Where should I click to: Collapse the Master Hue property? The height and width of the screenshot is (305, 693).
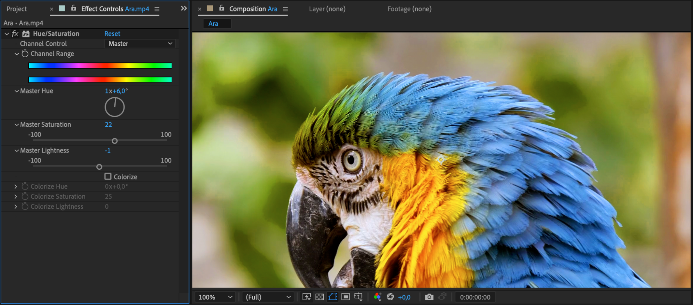click(x=17, y=91)
